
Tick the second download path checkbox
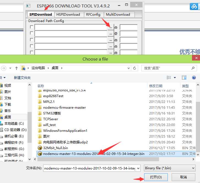32,33
